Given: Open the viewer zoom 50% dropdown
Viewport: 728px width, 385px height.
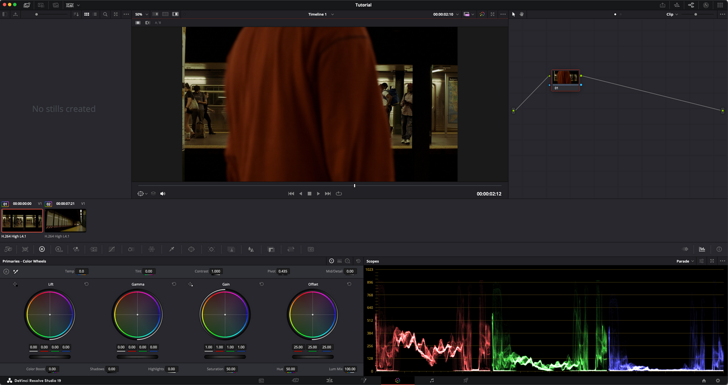Looking at the screenshot, I should [x=141, y=15].
